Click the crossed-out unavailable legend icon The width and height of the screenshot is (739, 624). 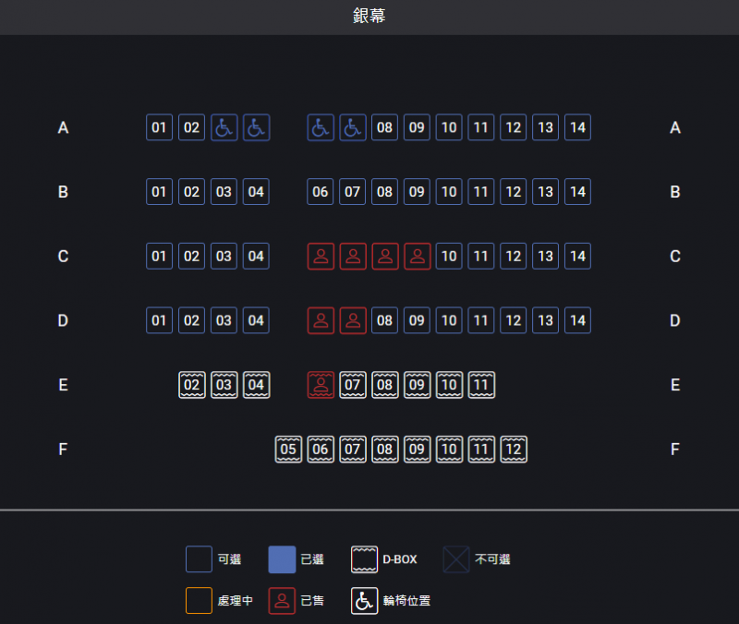(455, 559)
